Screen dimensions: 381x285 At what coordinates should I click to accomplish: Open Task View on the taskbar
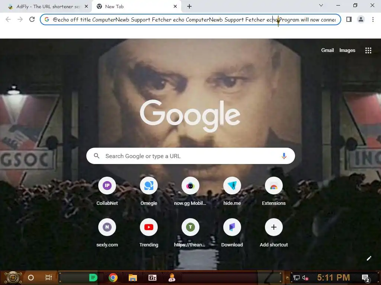tap(49, 278)
